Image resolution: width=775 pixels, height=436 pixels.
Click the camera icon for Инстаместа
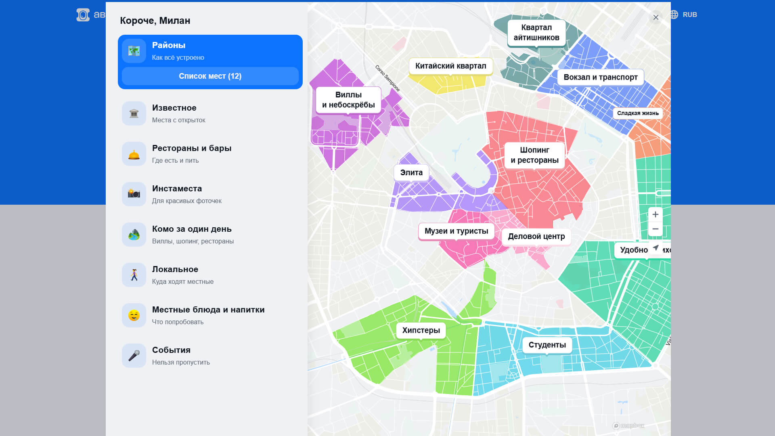click(x=134, y=194)
